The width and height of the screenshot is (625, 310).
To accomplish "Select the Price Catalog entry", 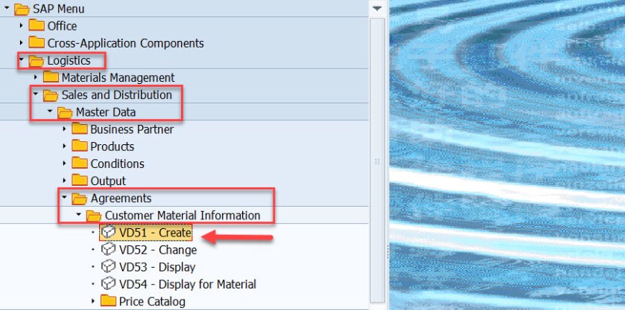I will point(152,301).
